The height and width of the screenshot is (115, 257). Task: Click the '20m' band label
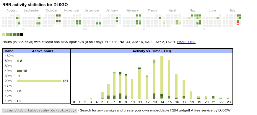(8, 81)
